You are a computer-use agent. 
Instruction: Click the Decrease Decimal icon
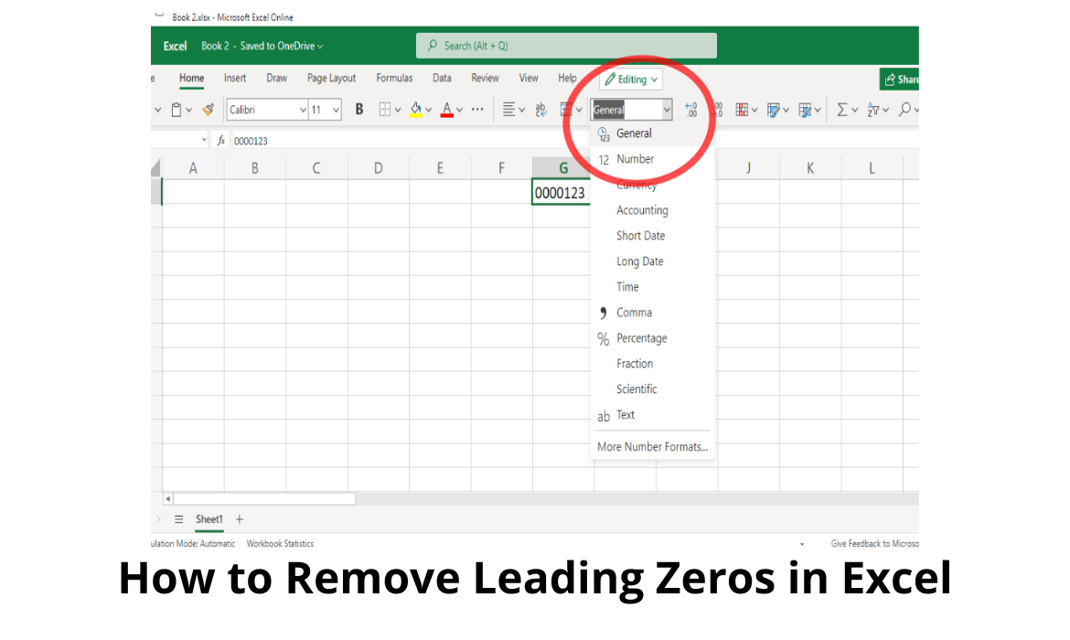tap(718, 109)
